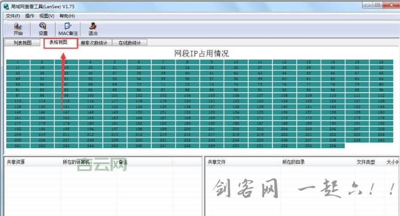400x216 pixels.
Task: Select IP cell 112 in grid
Action: pos(381,95)
